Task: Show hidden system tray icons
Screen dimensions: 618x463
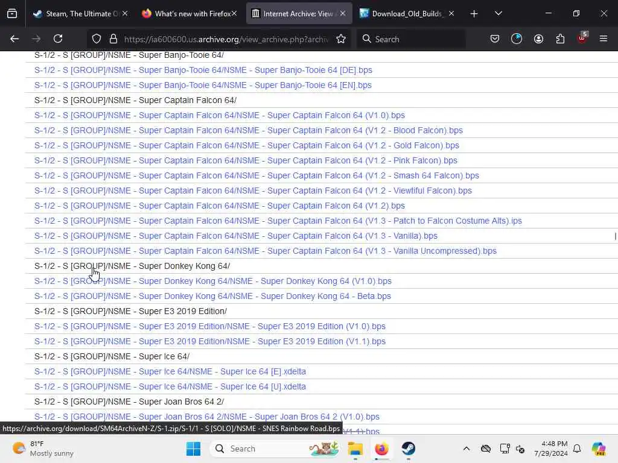Action: coord(467,449)
